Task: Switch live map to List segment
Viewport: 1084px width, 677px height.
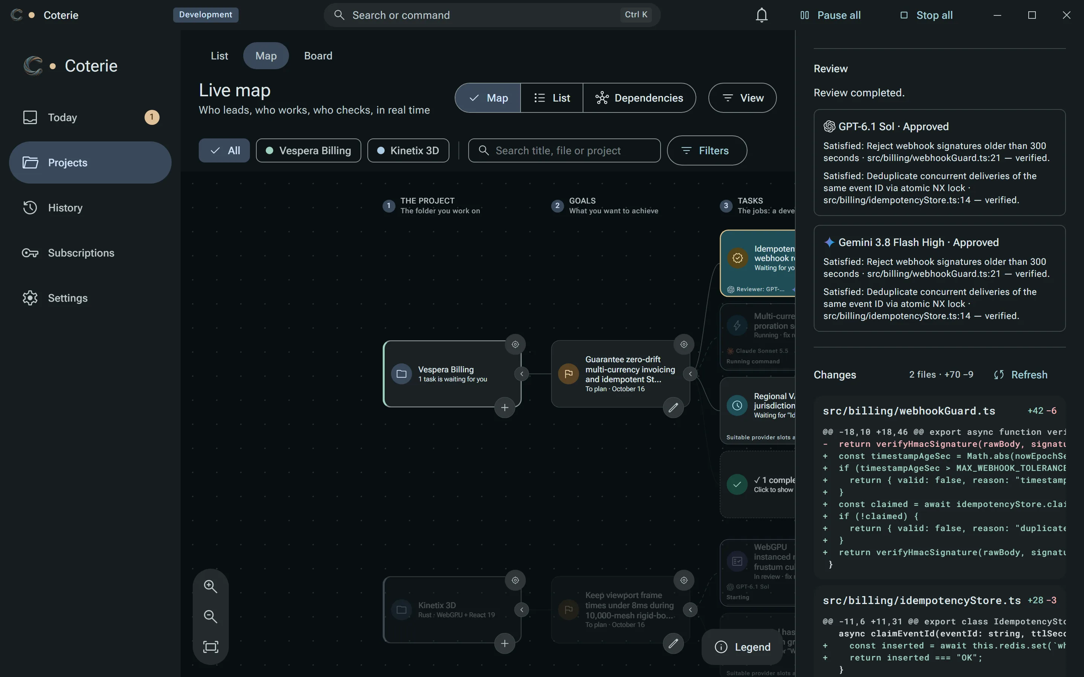Action: coord(552,98)
